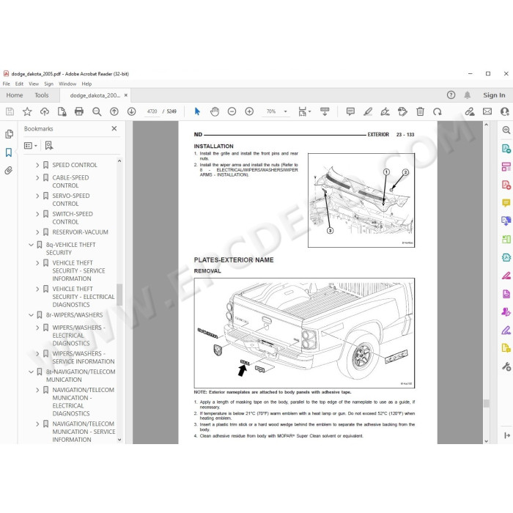Open More Tools wrench icon in right pane
The height and width of the screenshot is (513, 513).
[x=506, y=366]
